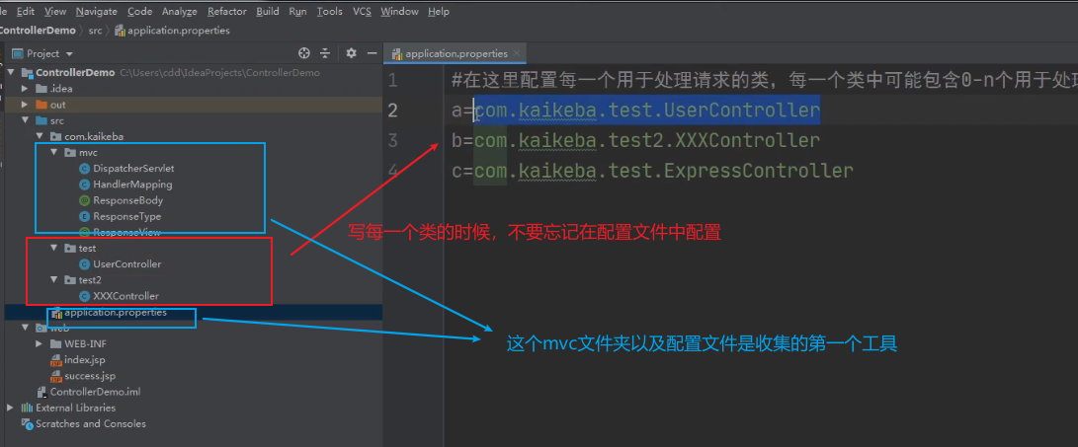Select the ControllerDemo.iml file
This screenshot has width=1078, height=447.
(96, 392)
